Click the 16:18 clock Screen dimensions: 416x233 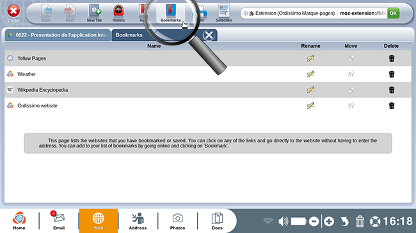397,222
